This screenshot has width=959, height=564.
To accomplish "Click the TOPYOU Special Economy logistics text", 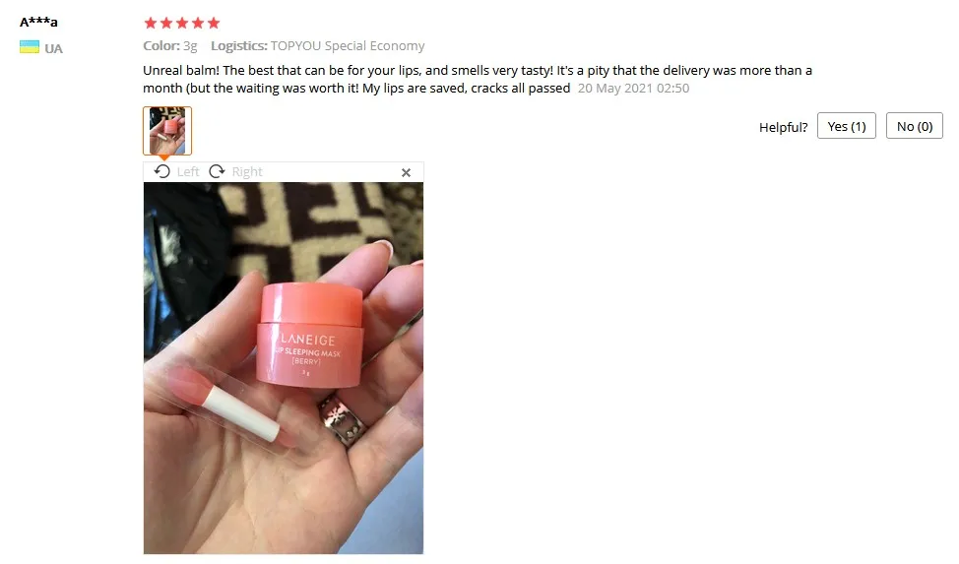I will tap(348, 46).
